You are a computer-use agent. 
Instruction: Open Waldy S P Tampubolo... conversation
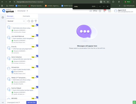coord(22,81)
